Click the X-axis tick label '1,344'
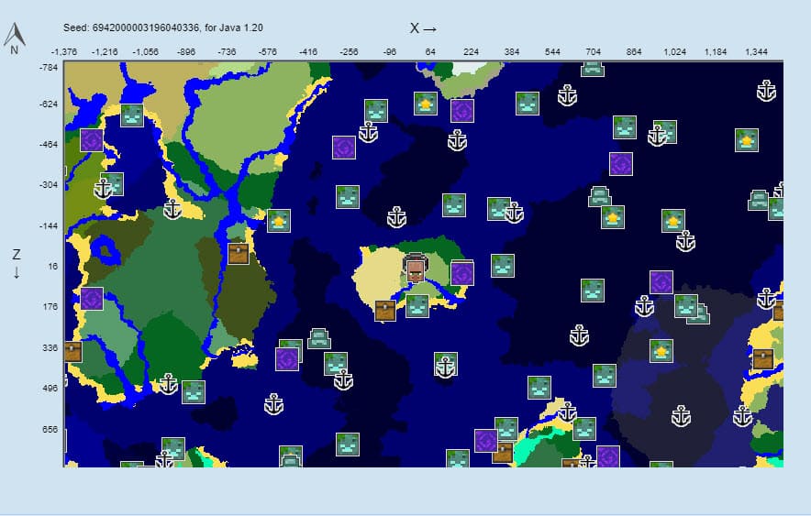Screen dimensions: 811x516 pos(756,51)
